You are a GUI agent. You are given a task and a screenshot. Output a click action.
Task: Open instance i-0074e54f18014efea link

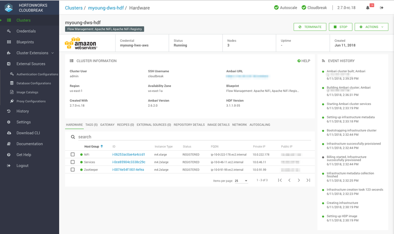tap(128, 169)
